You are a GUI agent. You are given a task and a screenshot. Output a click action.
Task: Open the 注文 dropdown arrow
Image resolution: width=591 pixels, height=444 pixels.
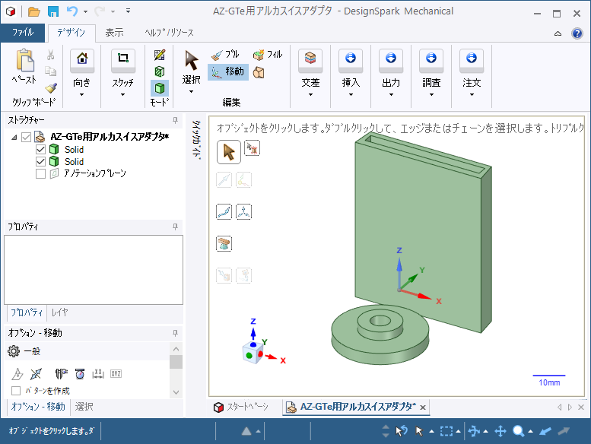[x=472, y=95]
